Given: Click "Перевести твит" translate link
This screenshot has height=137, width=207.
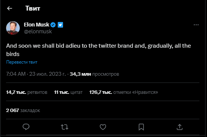Looking at the screenshot, I should tap(22, 62).
